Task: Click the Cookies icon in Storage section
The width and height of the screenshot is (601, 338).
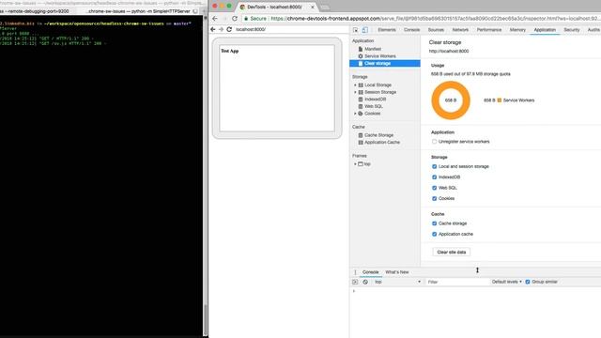Action: click(361, 114)
